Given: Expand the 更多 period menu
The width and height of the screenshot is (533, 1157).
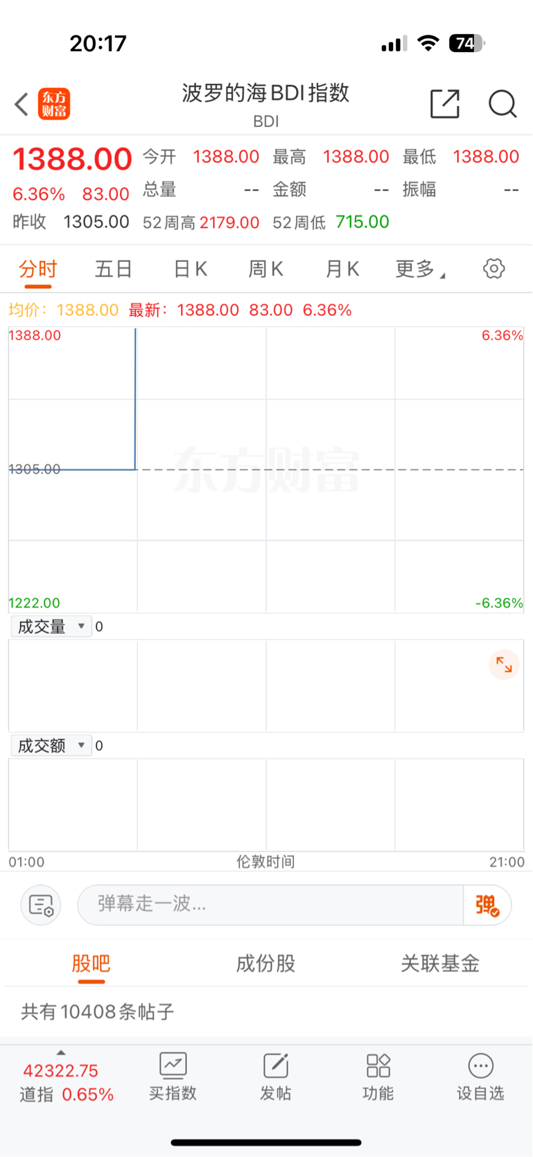Looking at the screenshot, I should coord(419,269).
